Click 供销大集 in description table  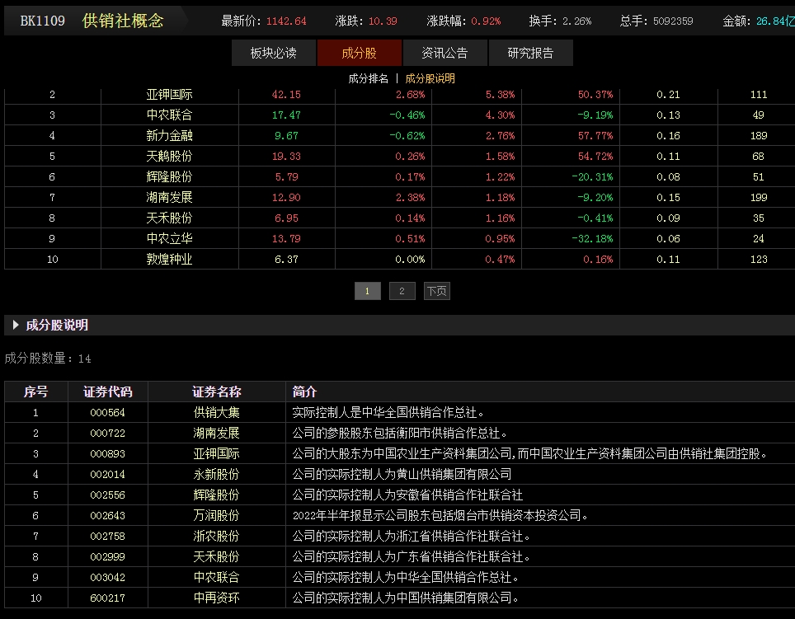217,412
